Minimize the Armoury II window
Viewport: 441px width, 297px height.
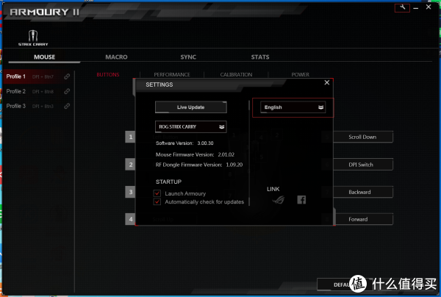click(x=416, y=7)
